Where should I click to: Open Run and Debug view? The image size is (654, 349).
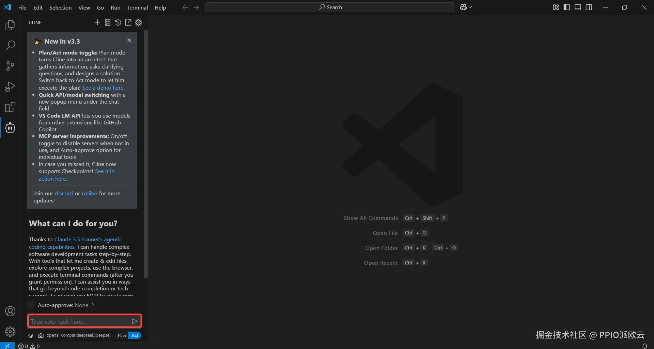10,87
